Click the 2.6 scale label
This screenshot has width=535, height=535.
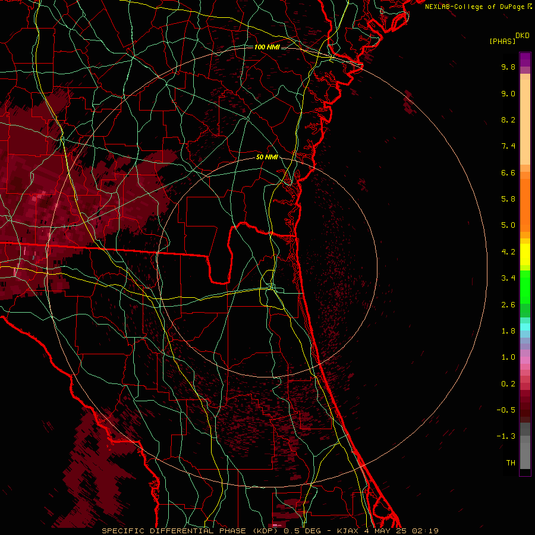click(x=508, y=305)
